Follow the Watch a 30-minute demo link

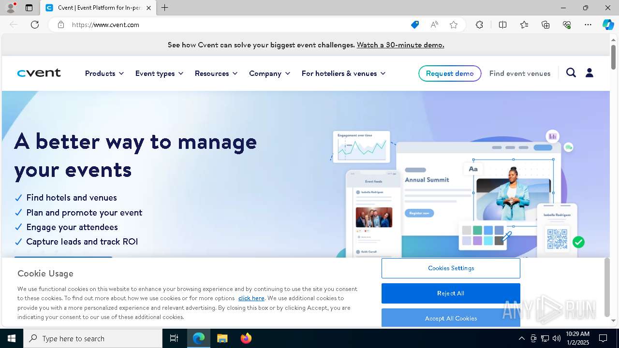[x=400, y=45]
